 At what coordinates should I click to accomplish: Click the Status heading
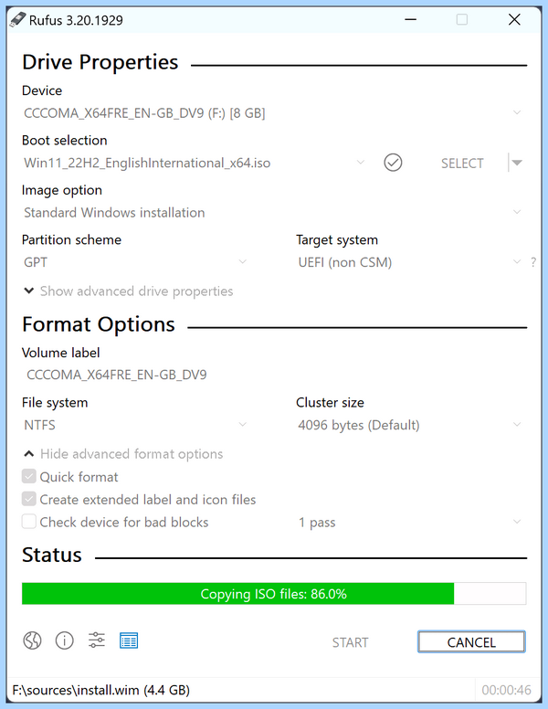52,555
